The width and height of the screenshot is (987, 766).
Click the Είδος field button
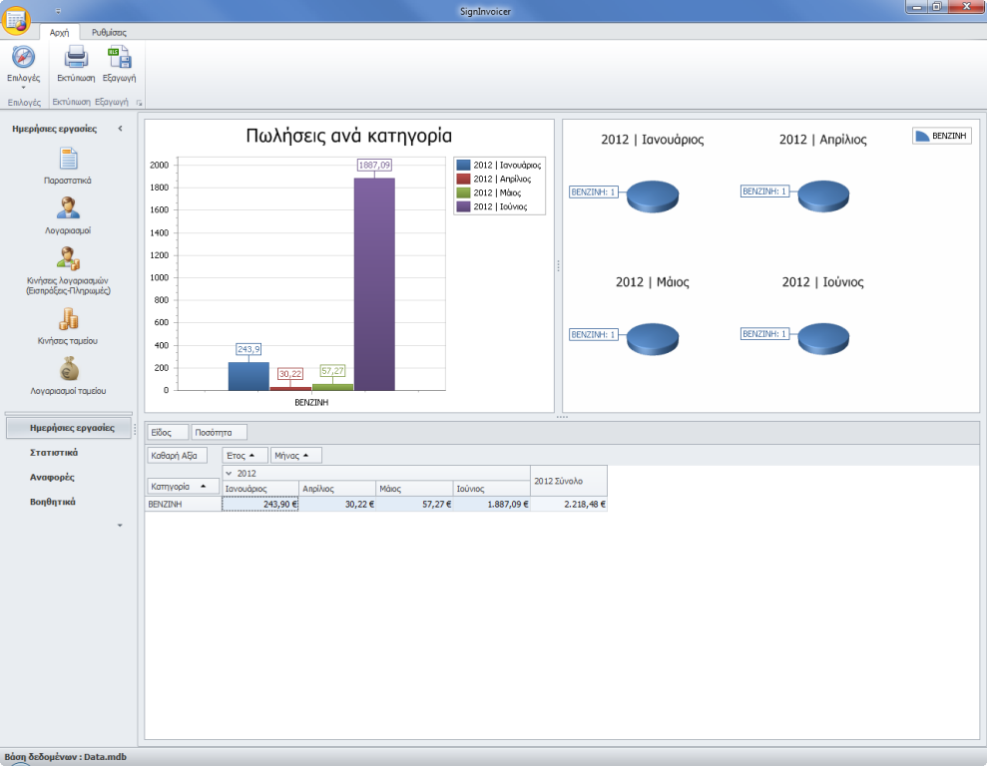click(168, 432)
